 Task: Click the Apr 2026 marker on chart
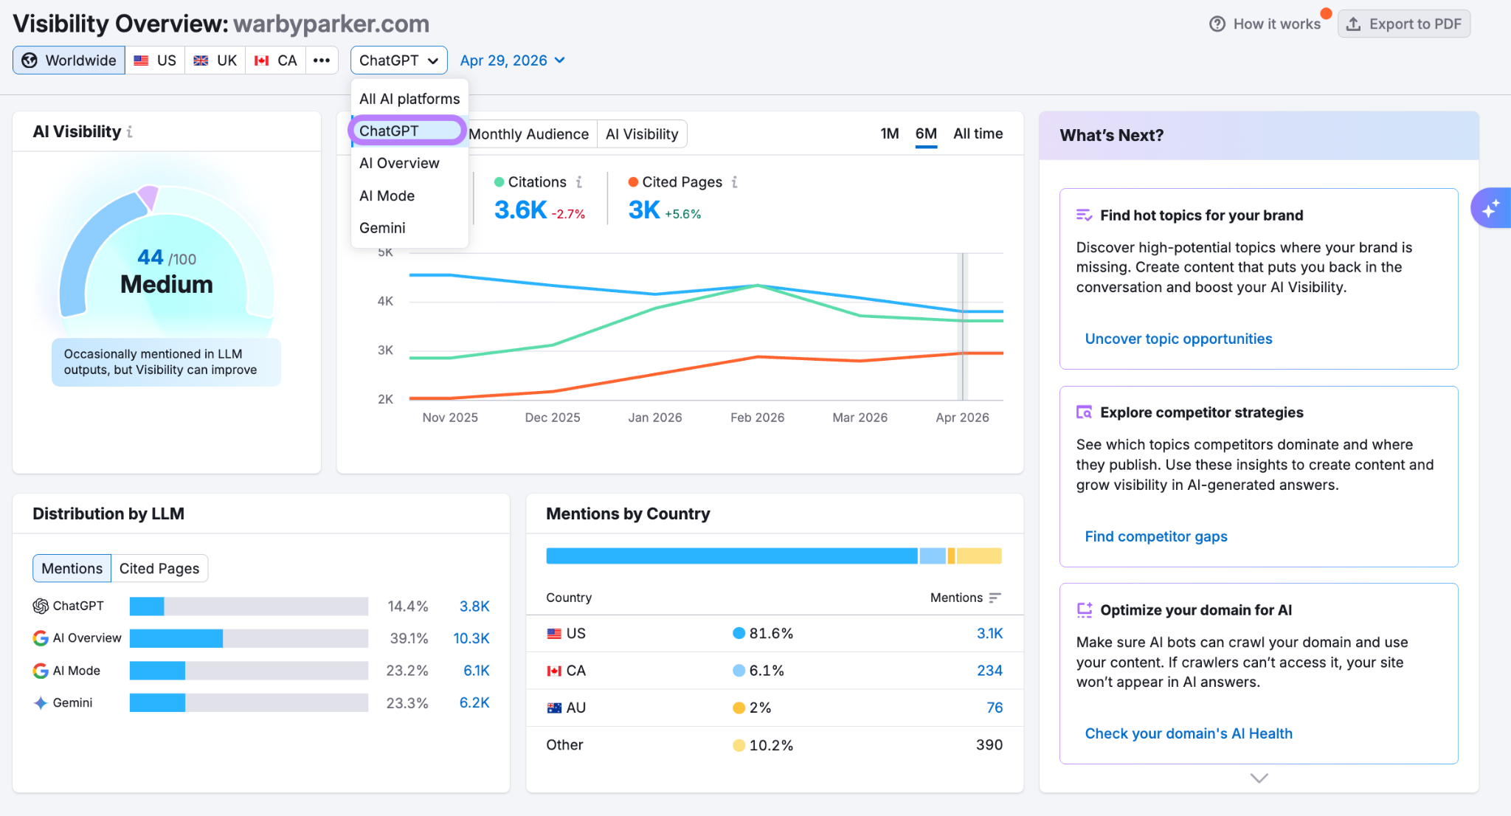962,326
